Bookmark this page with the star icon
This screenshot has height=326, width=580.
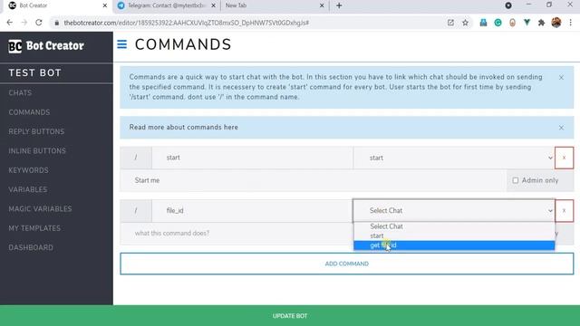[x=465, y=23]
